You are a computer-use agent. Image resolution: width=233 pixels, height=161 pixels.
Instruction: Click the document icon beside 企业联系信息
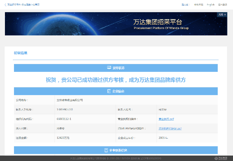point(106,150)
